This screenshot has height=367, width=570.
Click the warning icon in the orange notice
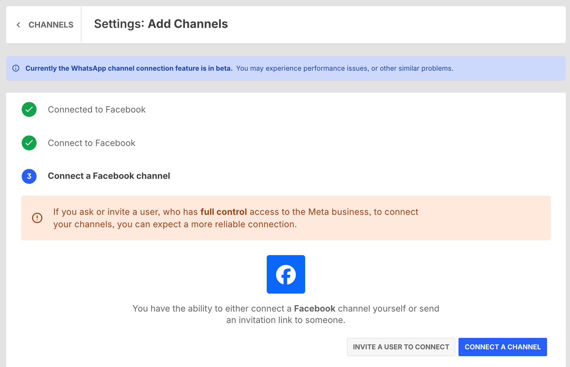point(37,218)
